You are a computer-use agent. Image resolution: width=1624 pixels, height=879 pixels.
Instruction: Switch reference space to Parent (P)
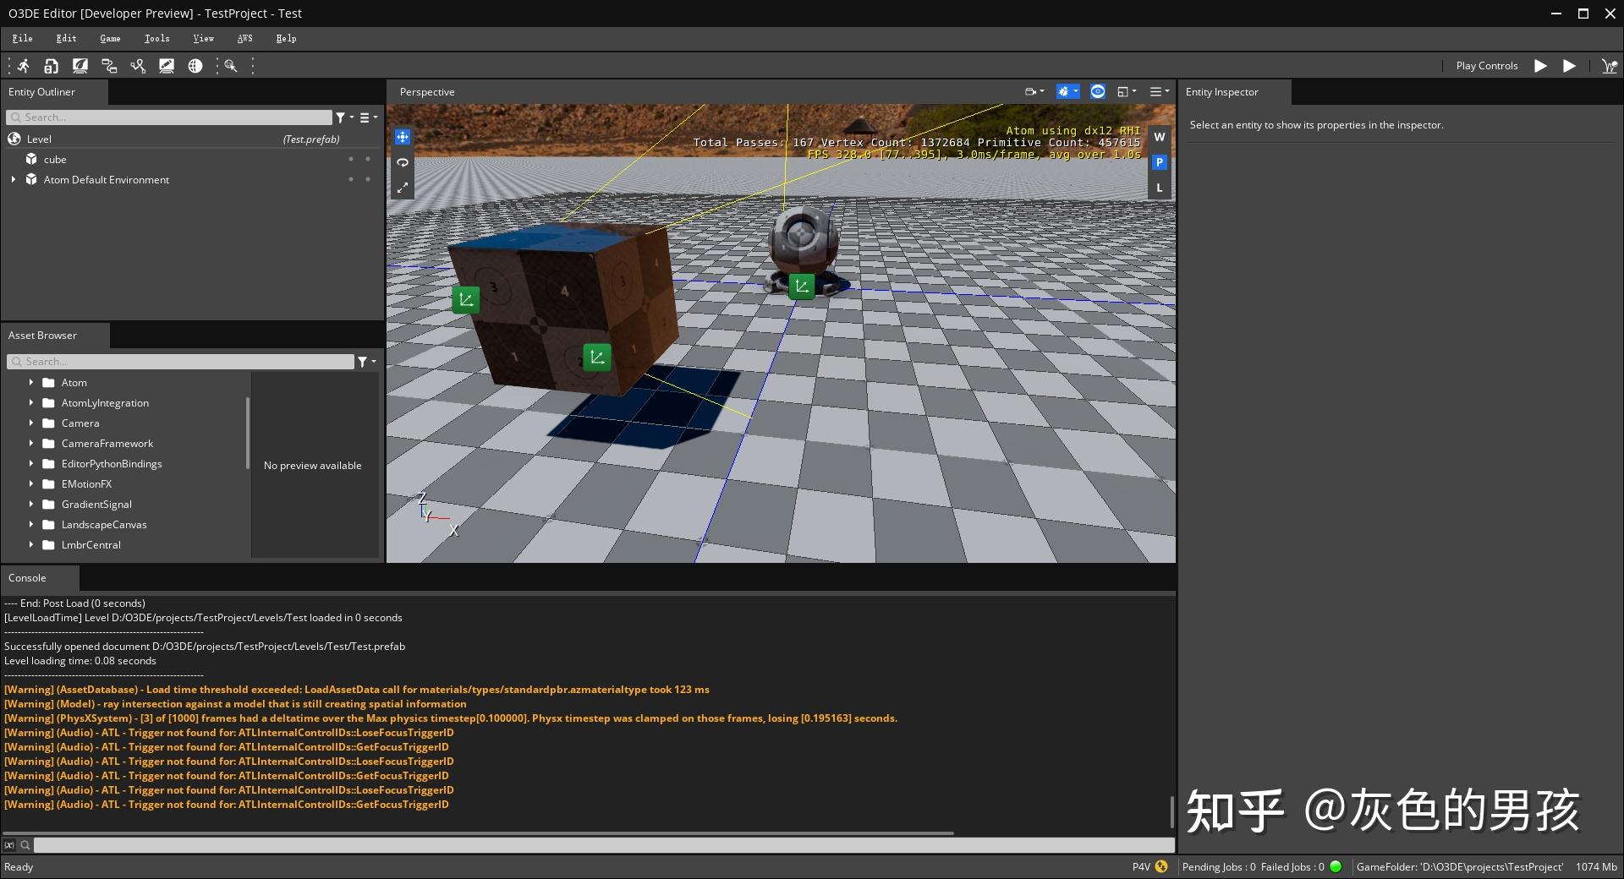[1160, 162]
